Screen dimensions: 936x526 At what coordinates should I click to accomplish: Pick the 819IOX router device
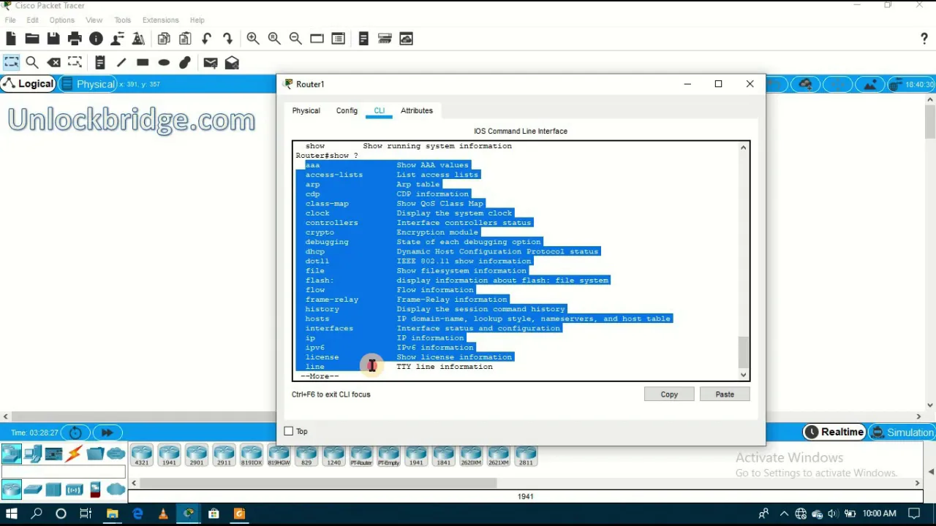(x=252, y=456)
